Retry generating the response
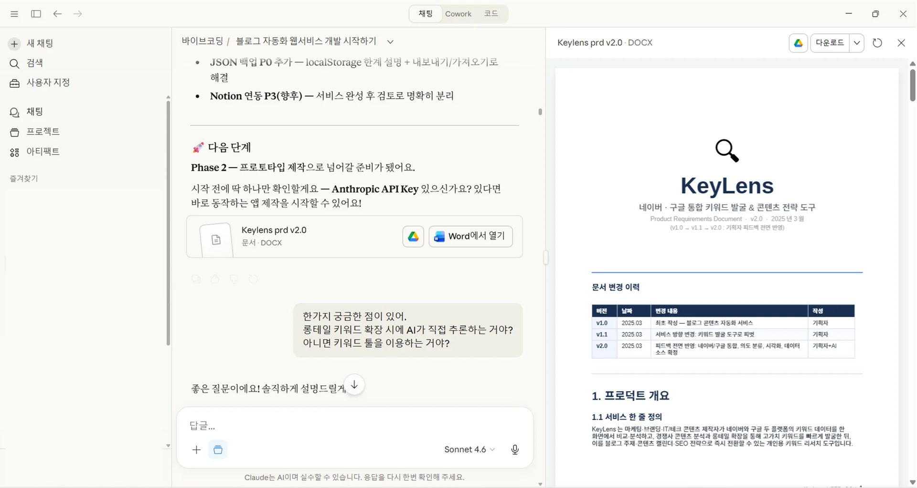Viewport: 917px width, 488px height. [x=253, y=279]
